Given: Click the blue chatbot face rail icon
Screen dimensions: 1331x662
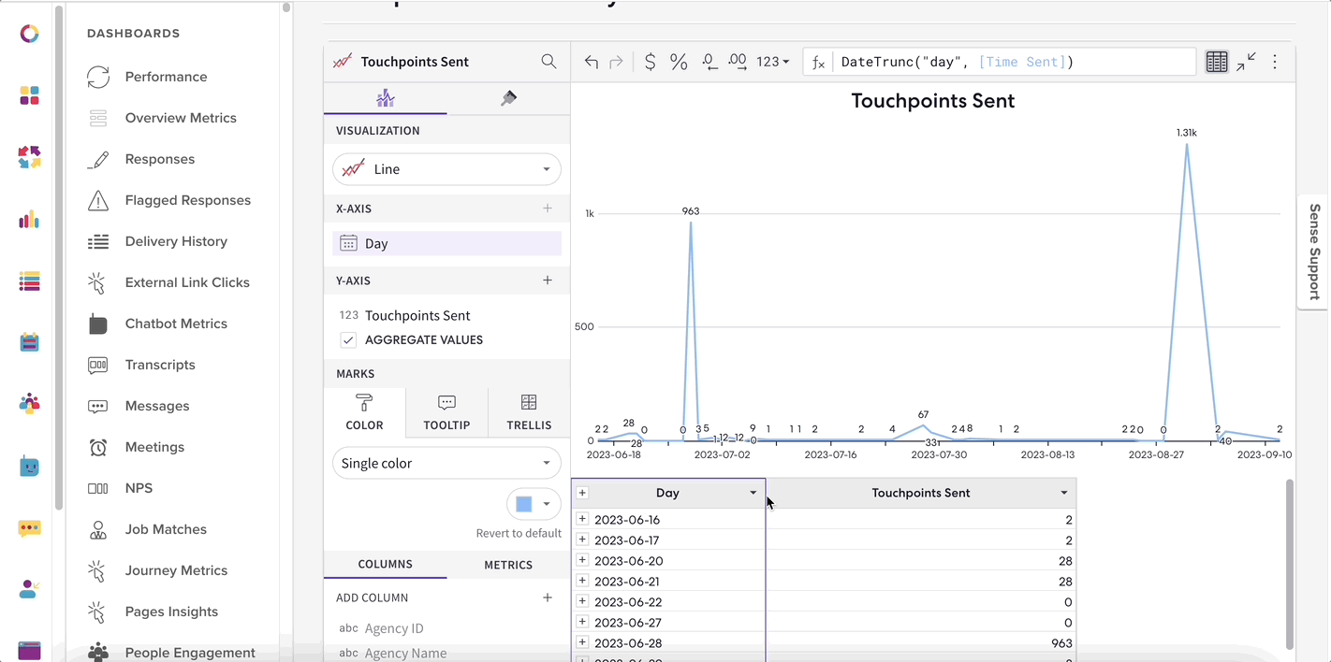Looking at the screenshot, I should [x=29, y=466].
